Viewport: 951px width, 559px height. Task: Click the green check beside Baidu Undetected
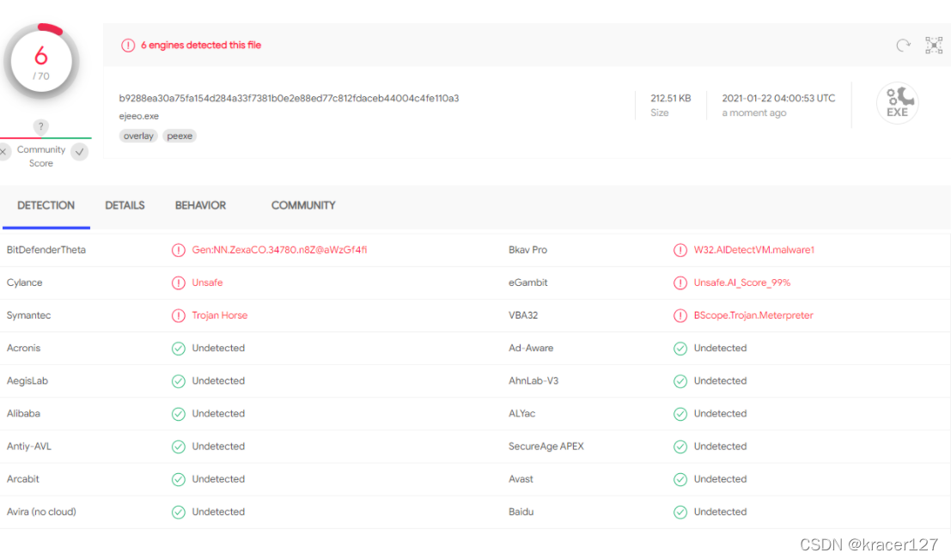pyautogui.click(x=681, y=512)
